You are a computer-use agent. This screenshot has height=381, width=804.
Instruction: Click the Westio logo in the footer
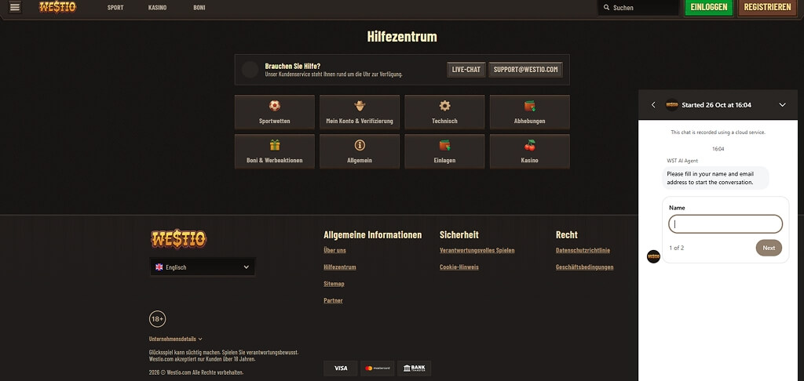(x=178, y=238)
